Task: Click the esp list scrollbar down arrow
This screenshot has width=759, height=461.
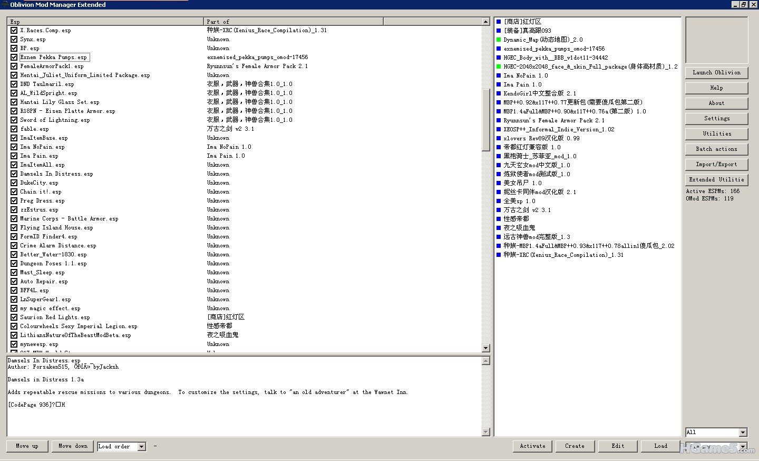Action: 486,348
